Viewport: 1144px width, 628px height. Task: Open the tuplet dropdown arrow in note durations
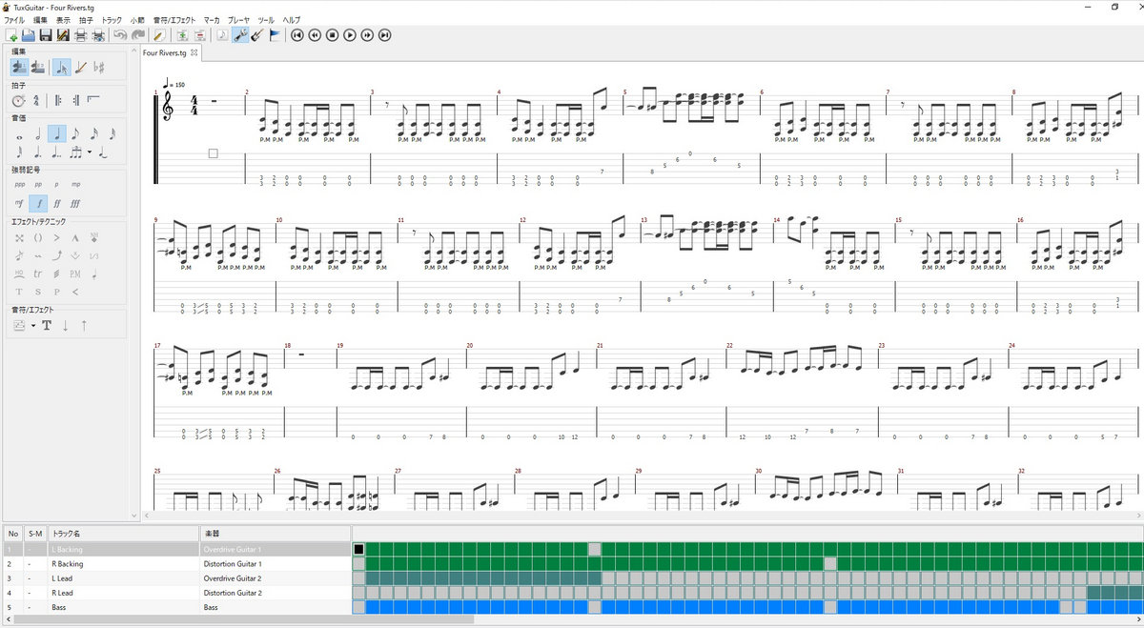pos(90,152)
